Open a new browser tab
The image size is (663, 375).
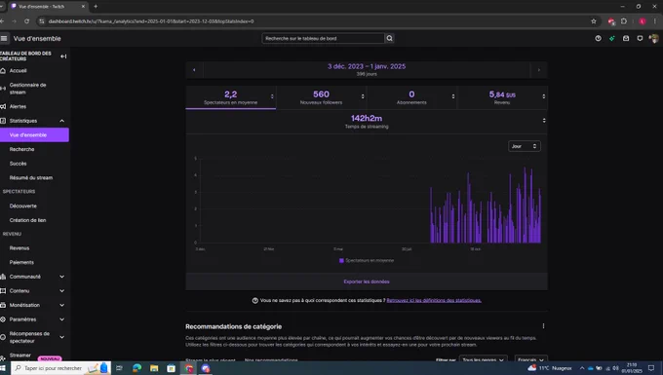pyautogui.click(x=96, y=7)
